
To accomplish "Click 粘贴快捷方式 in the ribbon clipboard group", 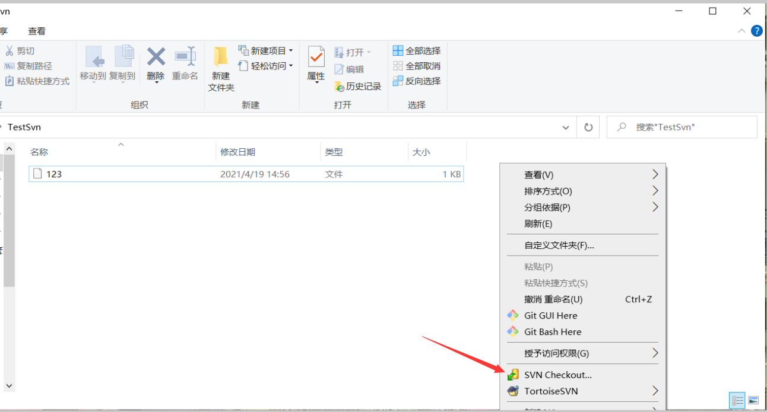I will 37,81.
